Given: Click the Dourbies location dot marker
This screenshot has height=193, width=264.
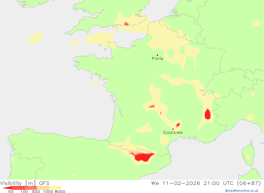Looking at the screenshot, I should click(173, 129).
